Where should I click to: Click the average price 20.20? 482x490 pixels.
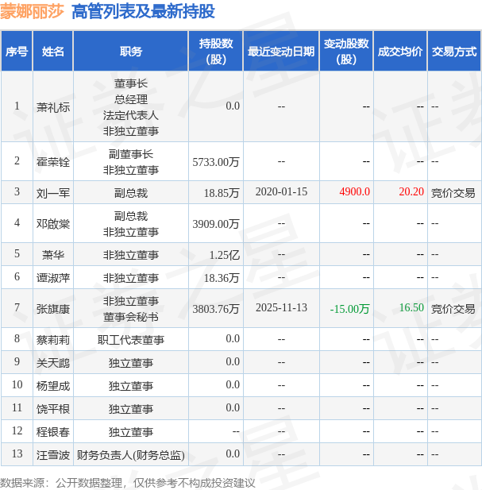(411, 191)
